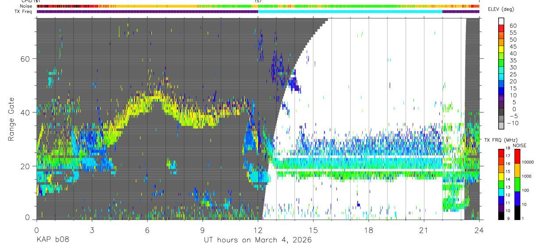Click the '18' hour tick on x-axis
This screenshot has width=539, height=249.
coord(369,231)
